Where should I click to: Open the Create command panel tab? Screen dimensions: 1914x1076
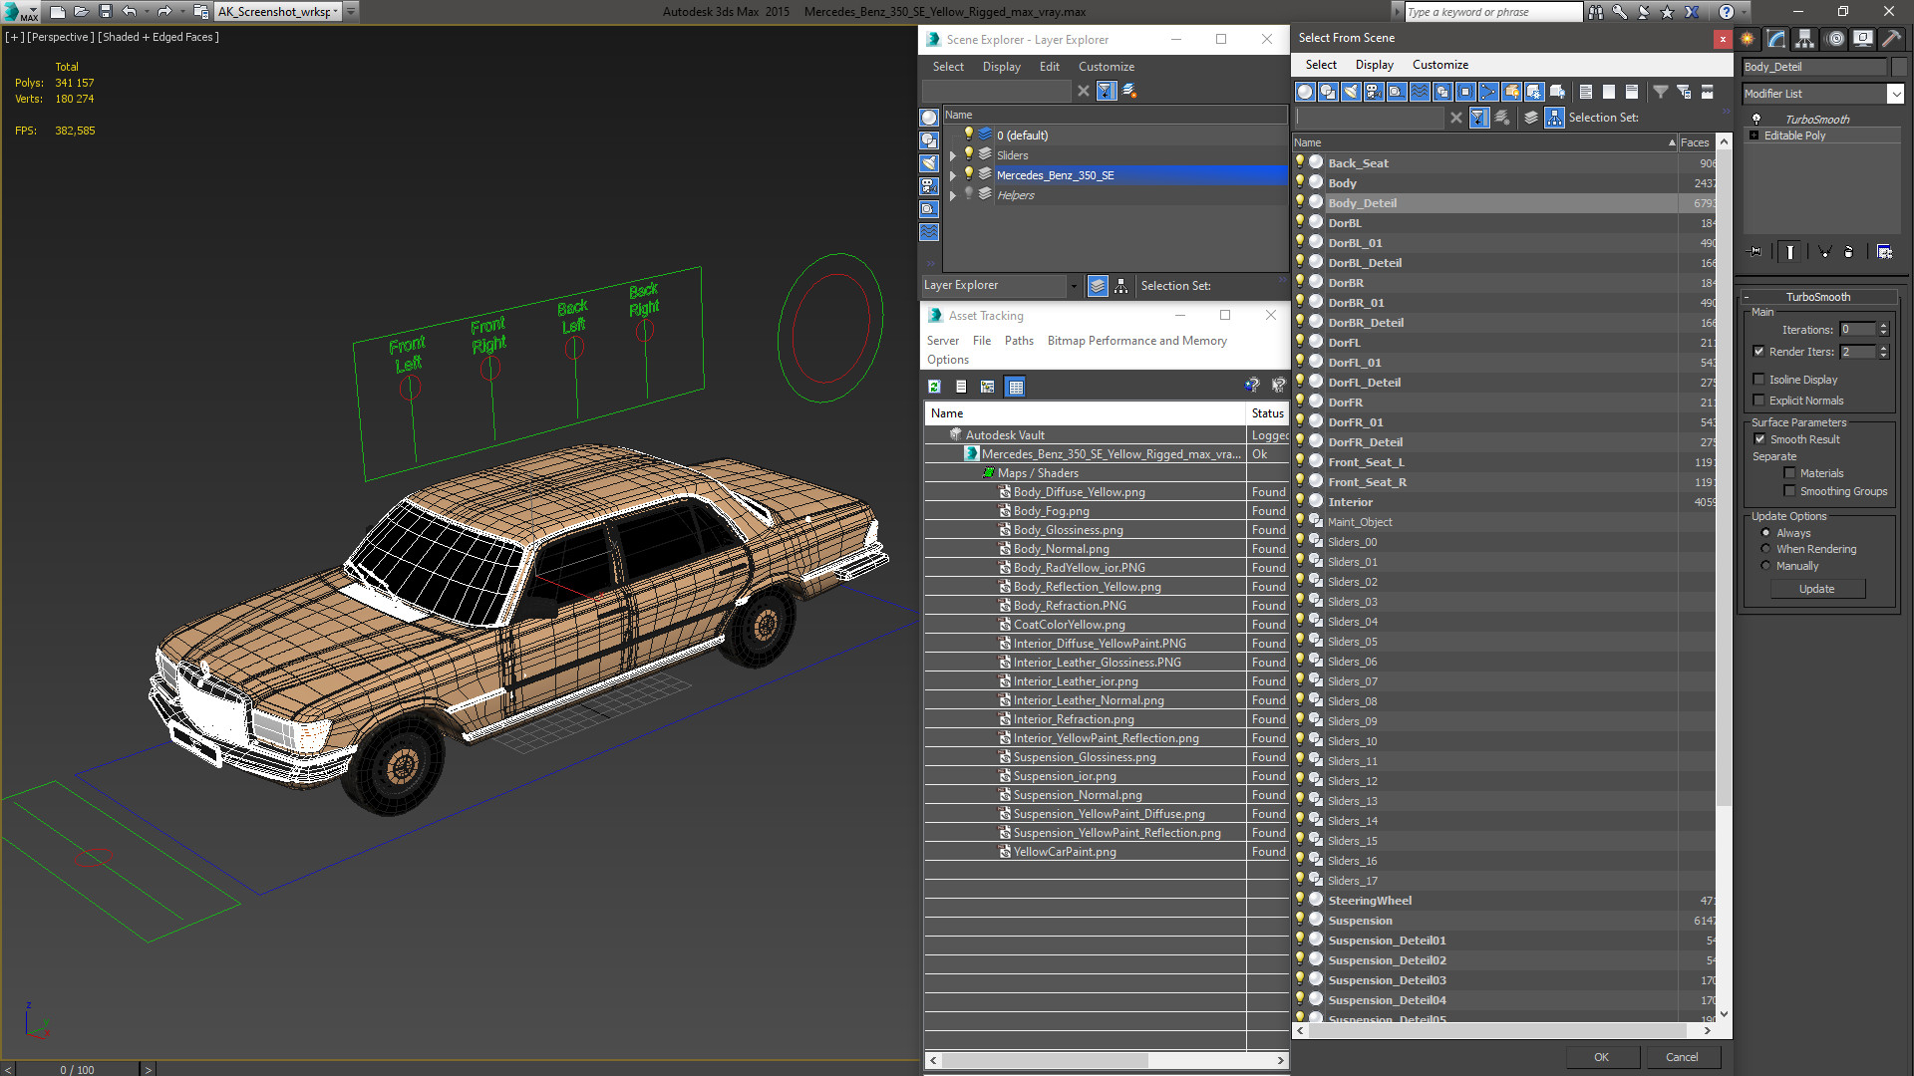click(1748, 39)
